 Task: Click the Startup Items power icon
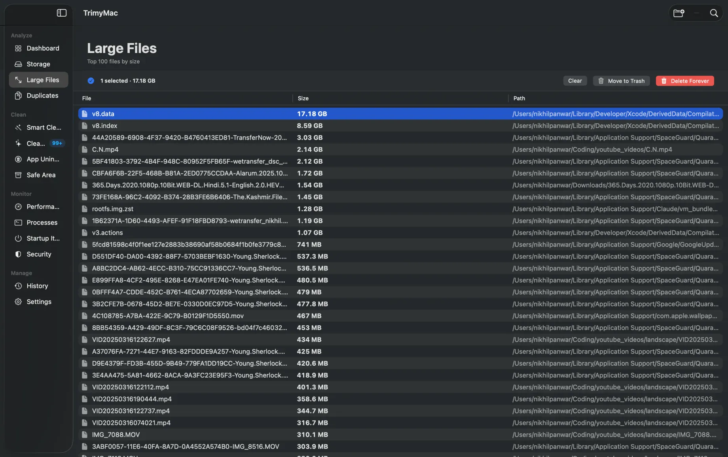point(18,238)
